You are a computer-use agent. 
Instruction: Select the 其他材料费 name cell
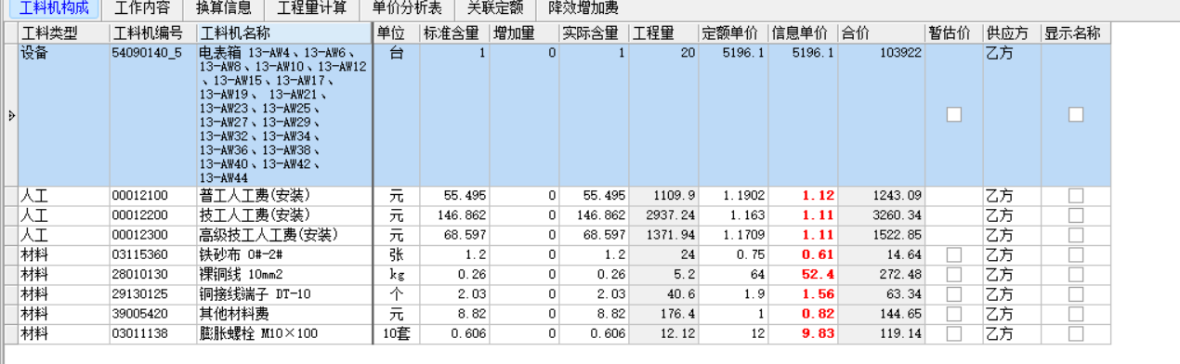click(x=284, y=314)
